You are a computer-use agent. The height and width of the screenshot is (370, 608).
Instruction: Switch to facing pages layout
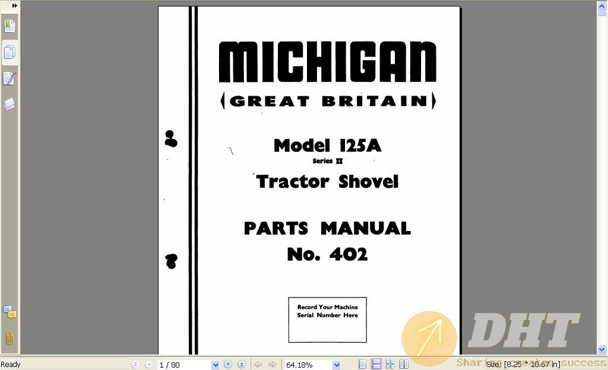coord(404,364)
